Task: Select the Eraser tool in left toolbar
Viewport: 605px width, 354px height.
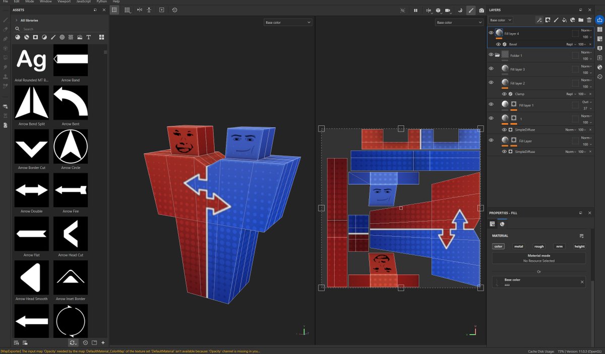Action: pyautogui.click(x=6, y=29)
